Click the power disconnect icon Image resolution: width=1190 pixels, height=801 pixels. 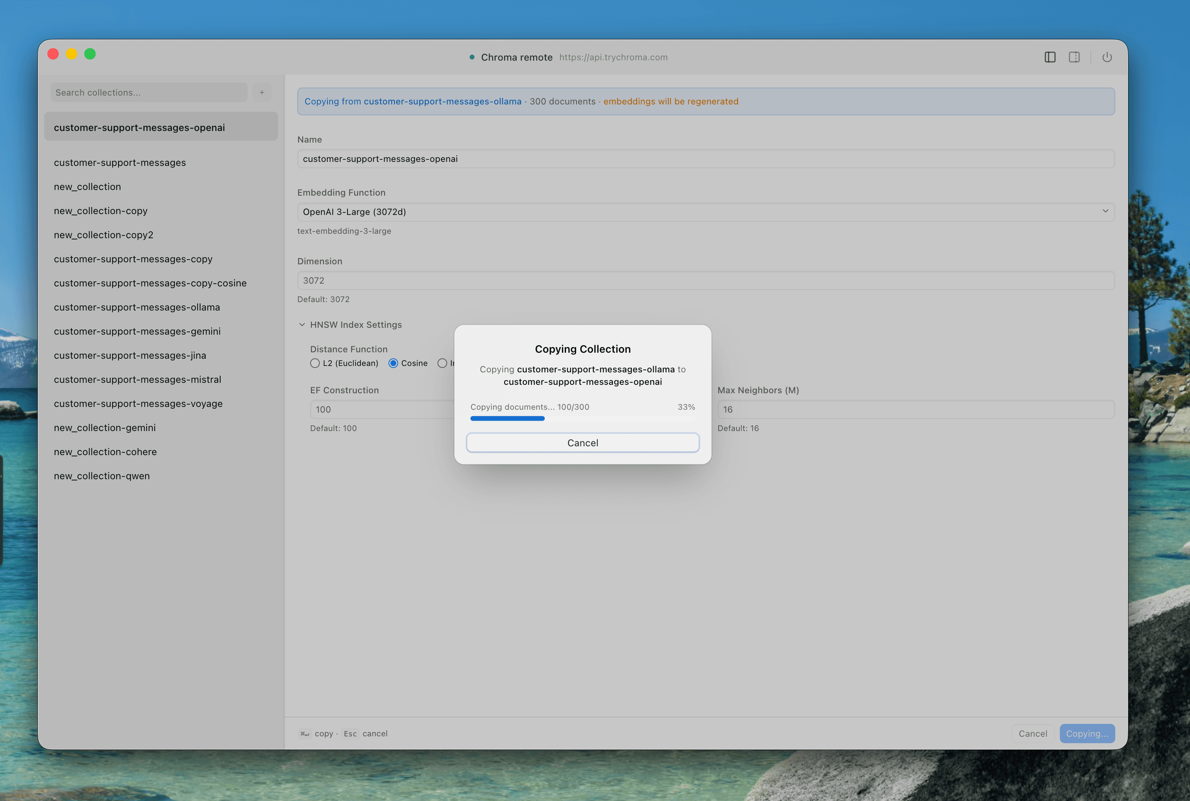tap(1107, 57)
